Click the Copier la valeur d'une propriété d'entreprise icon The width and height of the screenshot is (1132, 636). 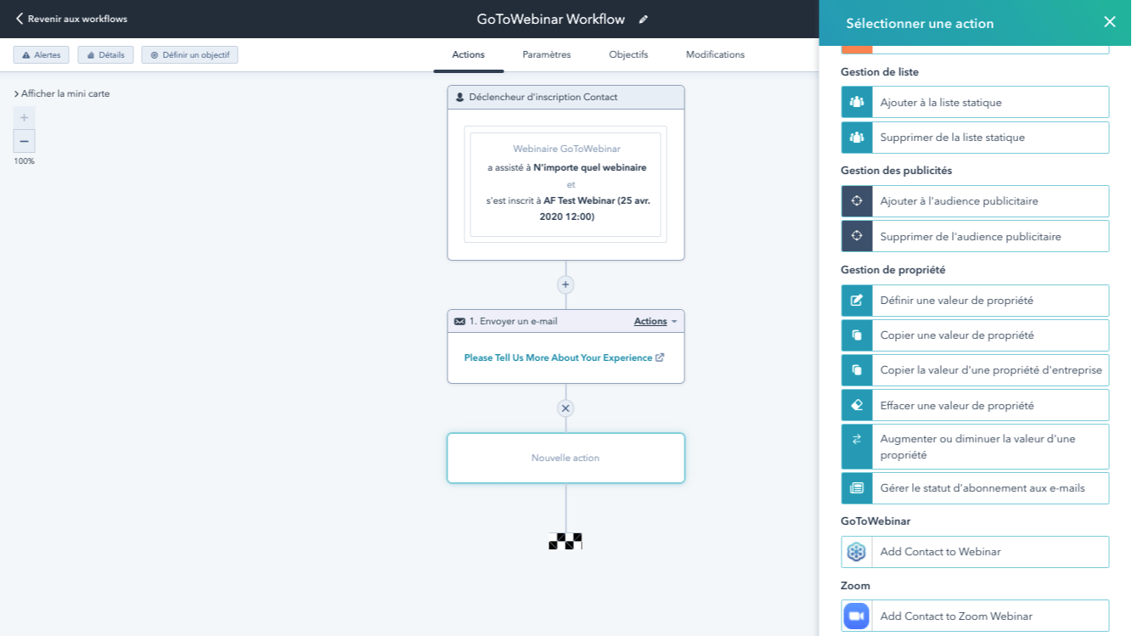tap(857, 370)
